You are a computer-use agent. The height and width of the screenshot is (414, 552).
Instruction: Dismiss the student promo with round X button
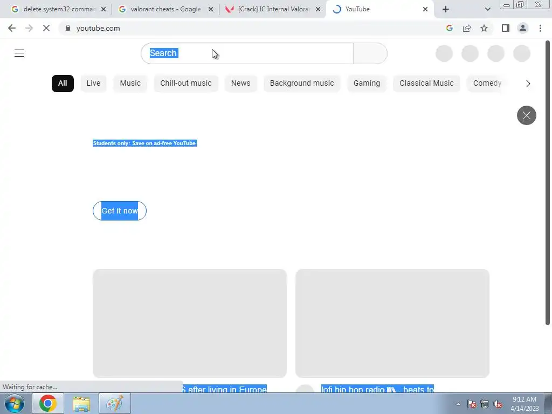[x=526, y=115]
